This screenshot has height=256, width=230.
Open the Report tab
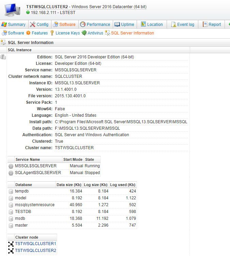[212, 25]
